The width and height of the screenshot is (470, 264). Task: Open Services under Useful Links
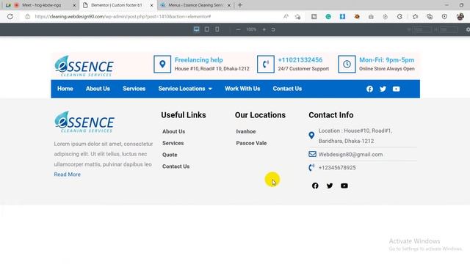[x=173, y=143]
